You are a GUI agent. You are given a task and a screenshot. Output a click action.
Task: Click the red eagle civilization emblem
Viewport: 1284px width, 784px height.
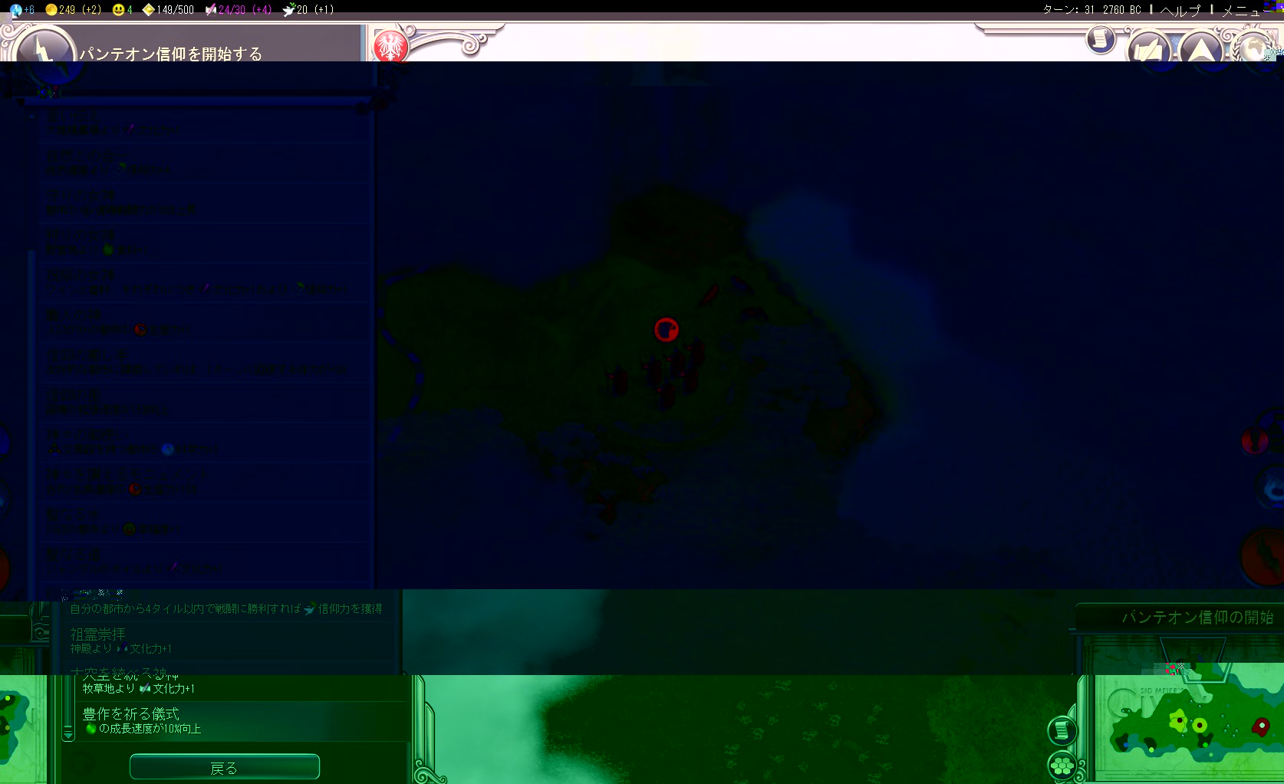click(x=390, y=46)
